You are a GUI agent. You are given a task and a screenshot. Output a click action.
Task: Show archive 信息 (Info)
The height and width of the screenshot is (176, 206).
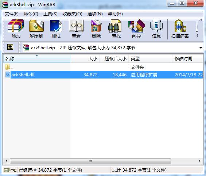[x=156, y=29]
